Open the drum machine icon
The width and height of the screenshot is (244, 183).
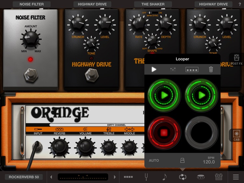pos(201,177)
